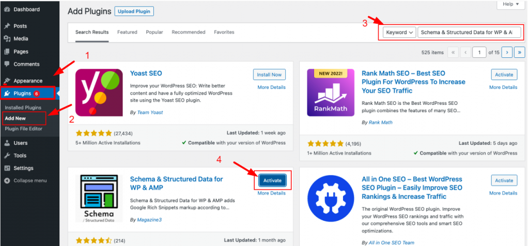Switch to the Featured tab
This screenshot has height=246, width=529.
pos(127,33)
